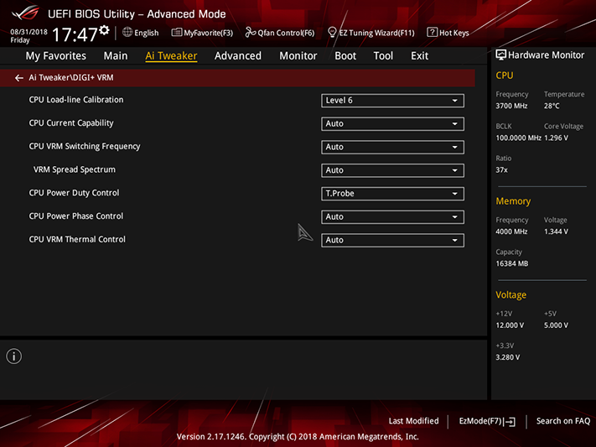Click the Ai Tweaker\DIGI+ VRM breadcrumb

point(71,78)
